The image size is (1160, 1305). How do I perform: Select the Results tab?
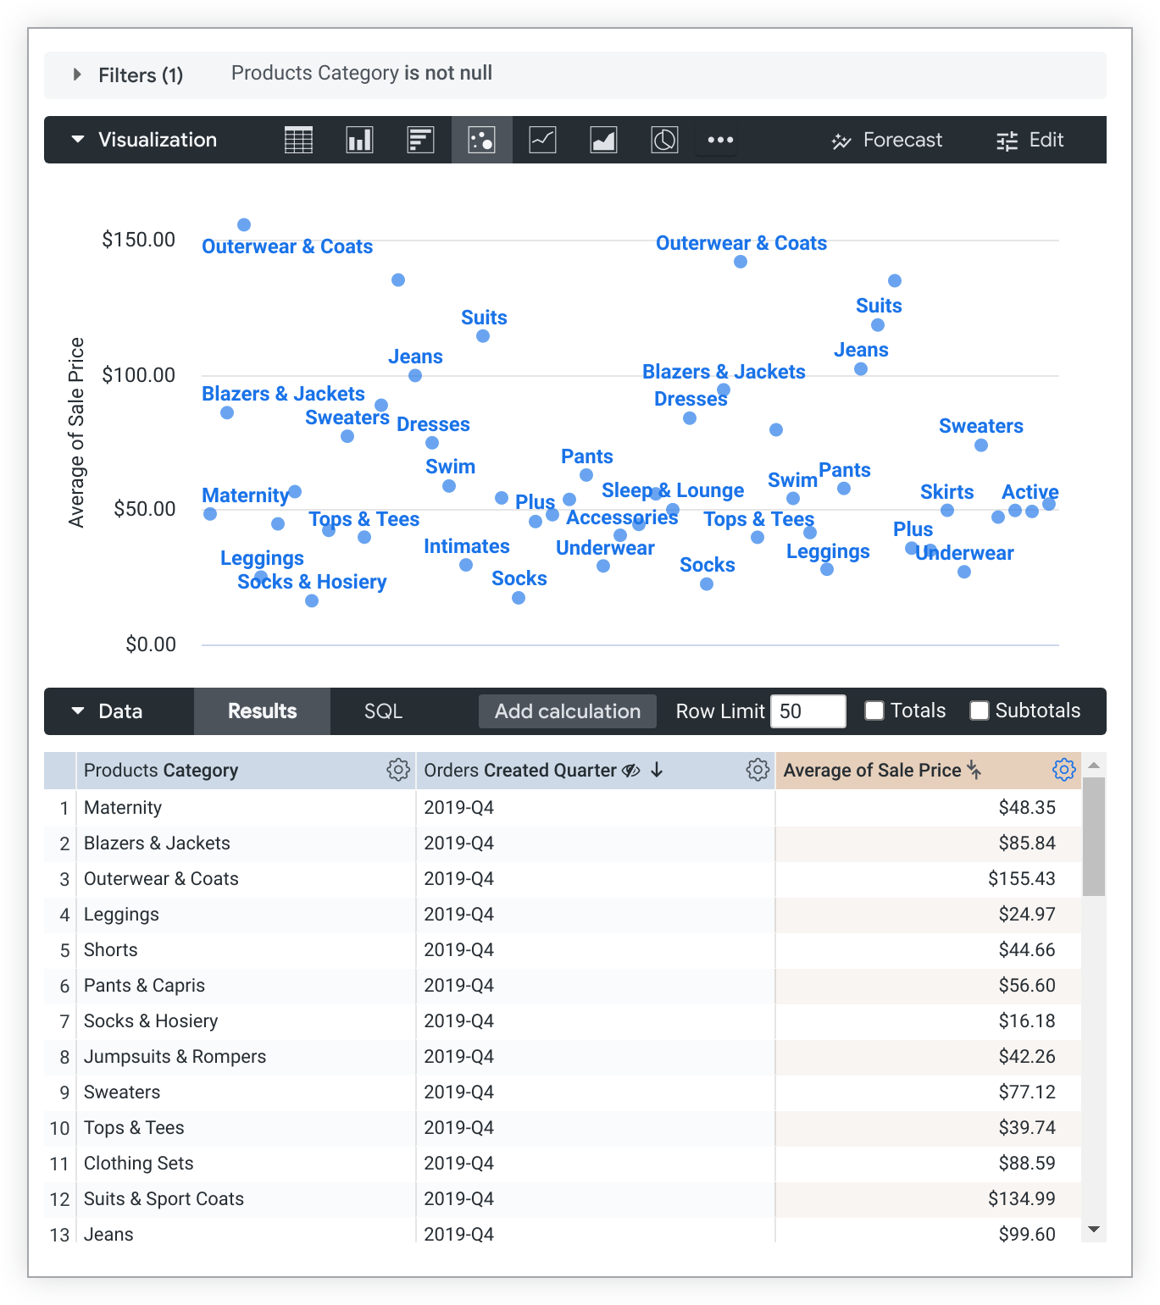point(262,711)
